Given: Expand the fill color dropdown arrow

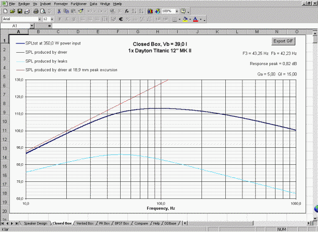Looking at the screenshot, I should tap(190, 20).
